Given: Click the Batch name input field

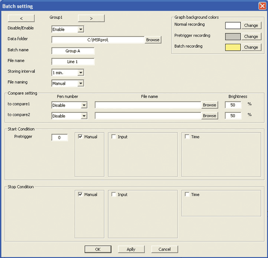Looking at the screenshot, I should click(73, 51).
